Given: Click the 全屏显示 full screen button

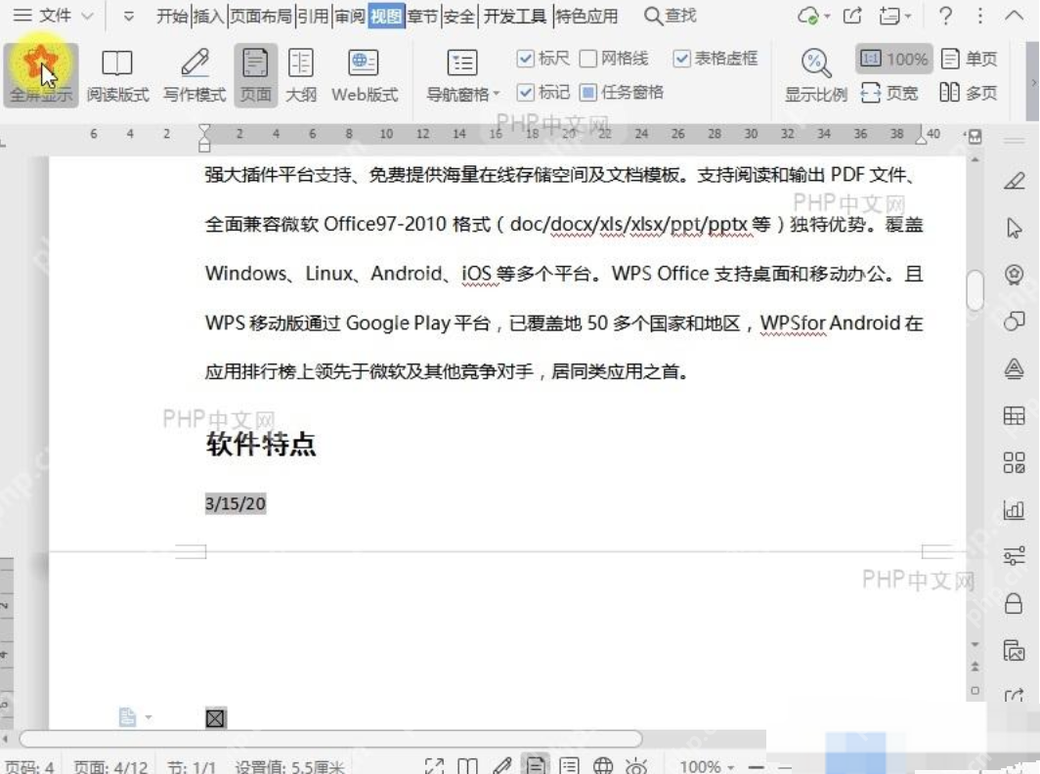Looking at the screenshot, I should (41, 75).
